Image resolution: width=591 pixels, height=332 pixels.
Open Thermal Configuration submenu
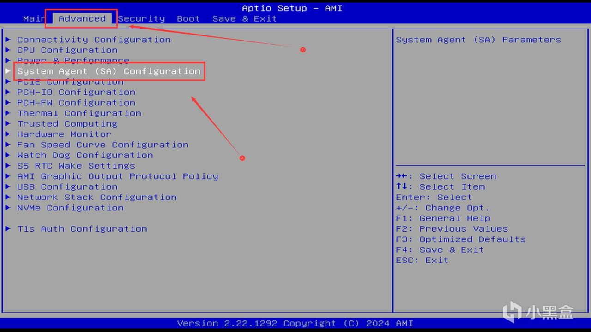[79, 113]
